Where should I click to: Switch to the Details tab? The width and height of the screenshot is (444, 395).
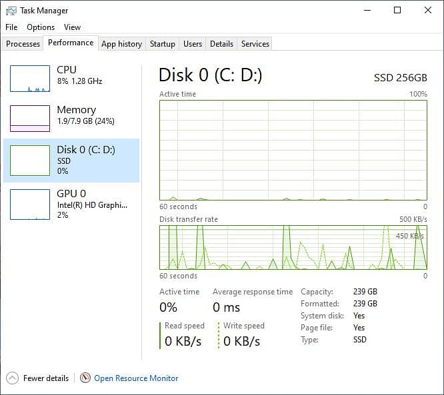point(222,44)
